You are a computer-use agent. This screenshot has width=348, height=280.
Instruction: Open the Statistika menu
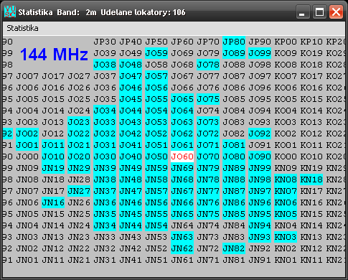[22, 28]
